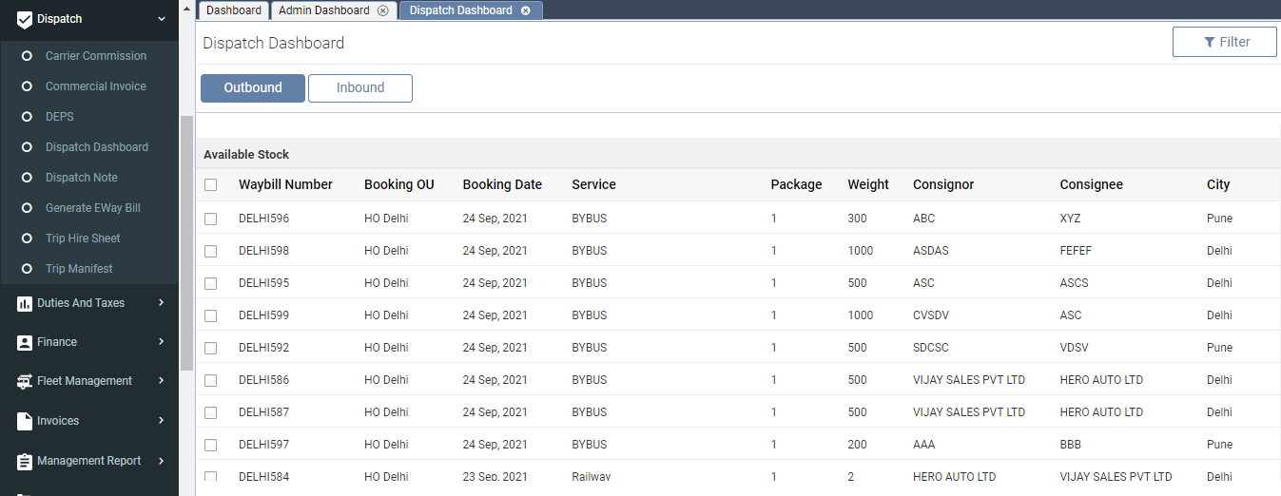The image size is (1281, 496).
Task: Click the Dispatch shield icon in sidebar
Action: 25,19
